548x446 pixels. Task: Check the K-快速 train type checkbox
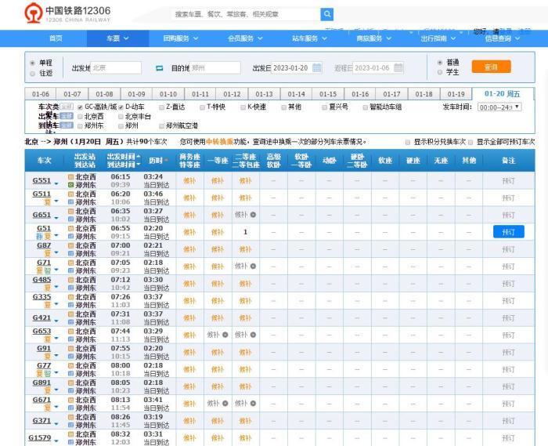243,107
